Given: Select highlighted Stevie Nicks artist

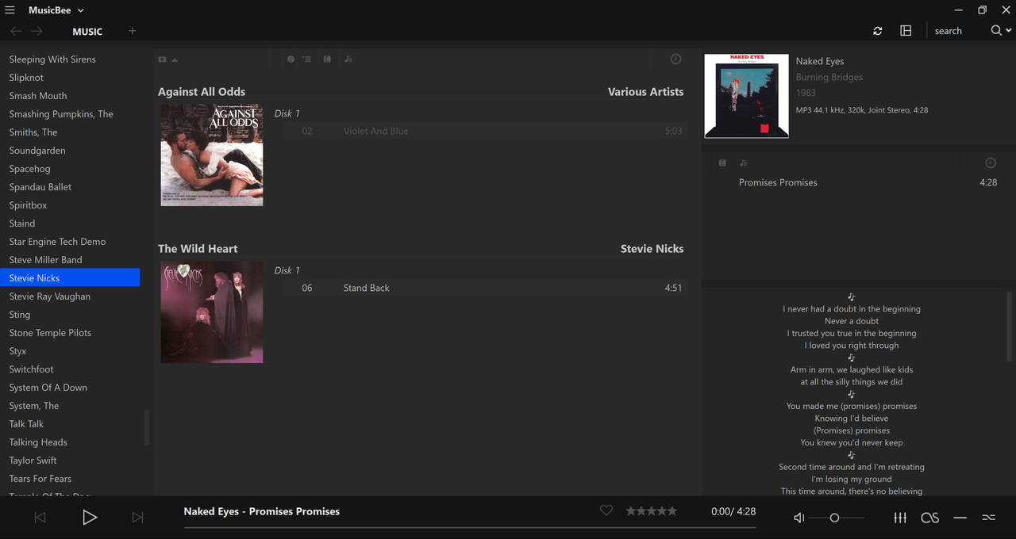Looking at the screenshot, I should tap(70, 278).
